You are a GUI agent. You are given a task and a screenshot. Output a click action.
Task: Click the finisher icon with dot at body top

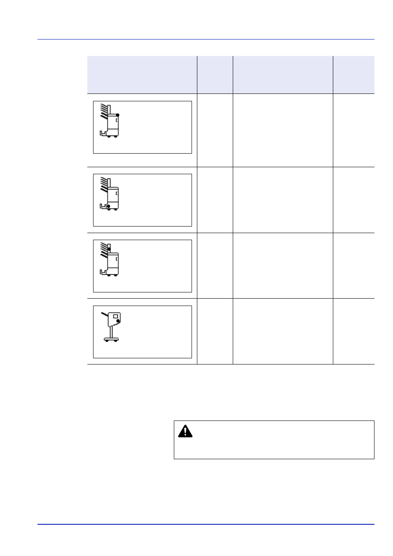click(x=110, y=121)
